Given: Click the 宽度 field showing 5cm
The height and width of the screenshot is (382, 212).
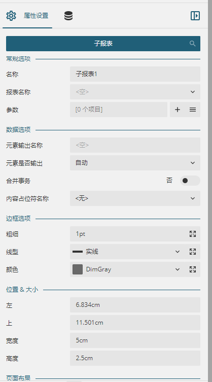Looking at the screenshot, I should [x=135, y=340].
